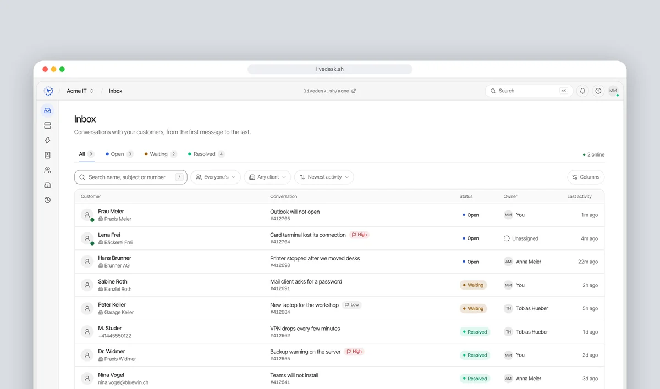Screen dimensions: 660x389
Task: Click the top Search box
Action: 528,91
